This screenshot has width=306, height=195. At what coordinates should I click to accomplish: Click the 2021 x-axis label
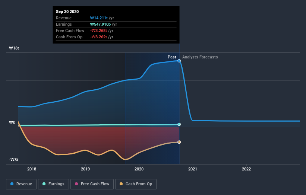pyautogui.click(x=193, y=169)
